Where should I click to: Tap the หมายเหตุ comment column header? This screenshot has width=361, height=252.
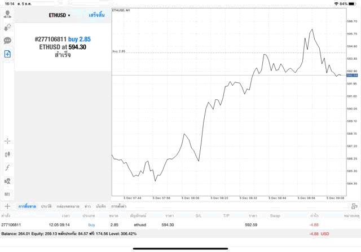click(x=351, y=216)
